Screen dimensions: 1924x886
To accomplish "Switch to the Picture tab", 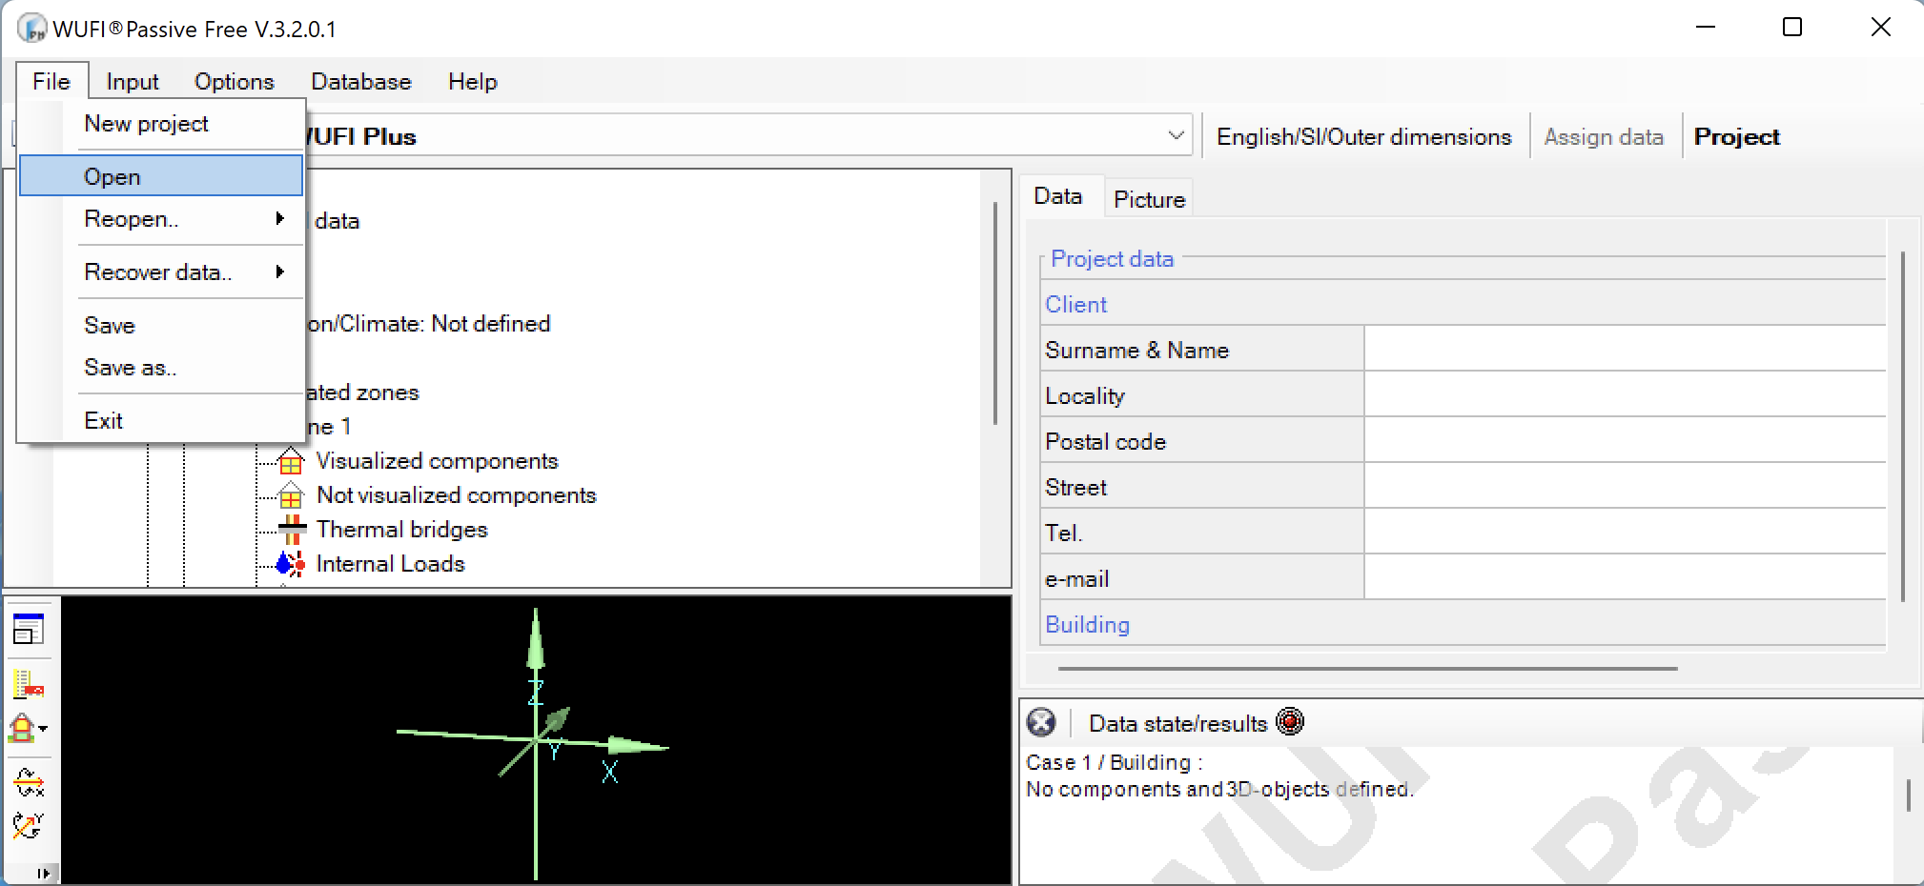I will click(x=1149, y=199).
